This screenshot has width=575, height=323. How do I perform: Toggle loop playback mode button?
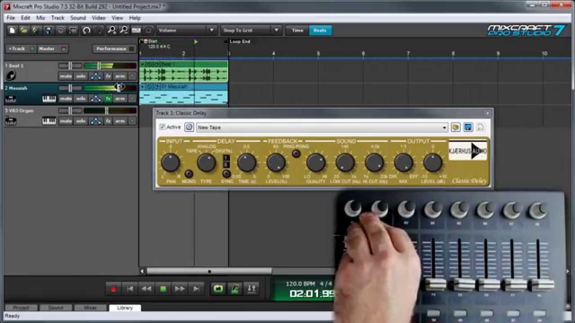coord(218,289)
